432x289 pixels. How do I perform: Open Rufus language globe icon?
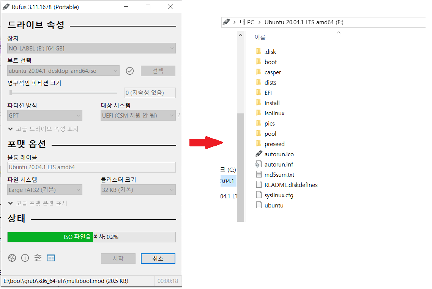point(12,258)
